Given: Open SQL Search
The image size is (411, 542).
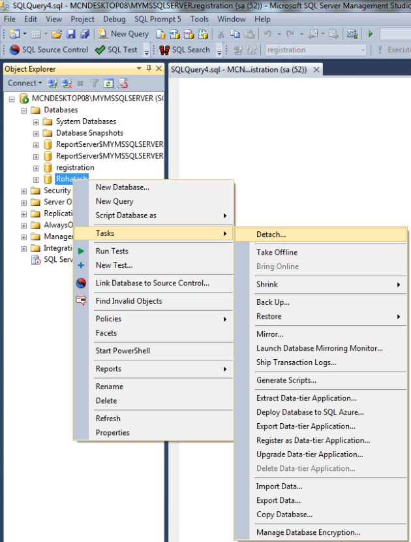Looking at the screenshot, I should [185, 50].
